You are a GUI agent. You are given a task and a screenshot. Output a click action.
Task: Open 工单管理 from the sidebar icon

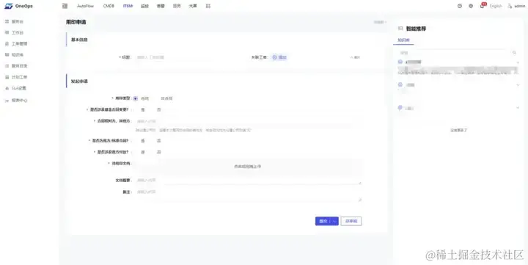(7, 44)
